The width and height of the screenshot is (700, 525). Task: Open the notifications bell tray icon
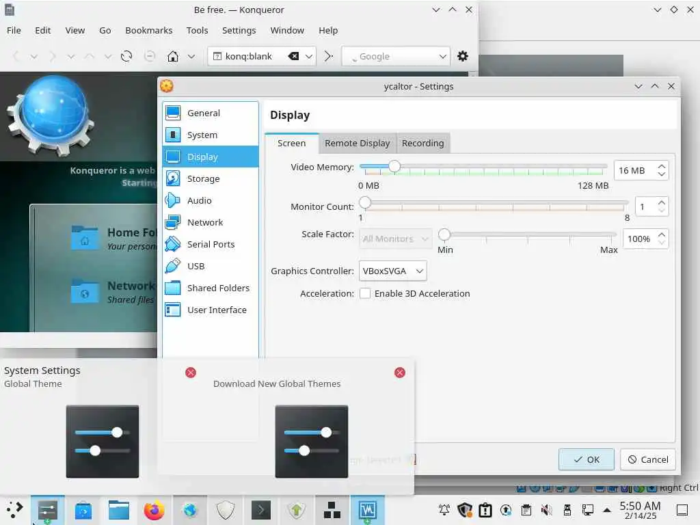tap(444, 510)
